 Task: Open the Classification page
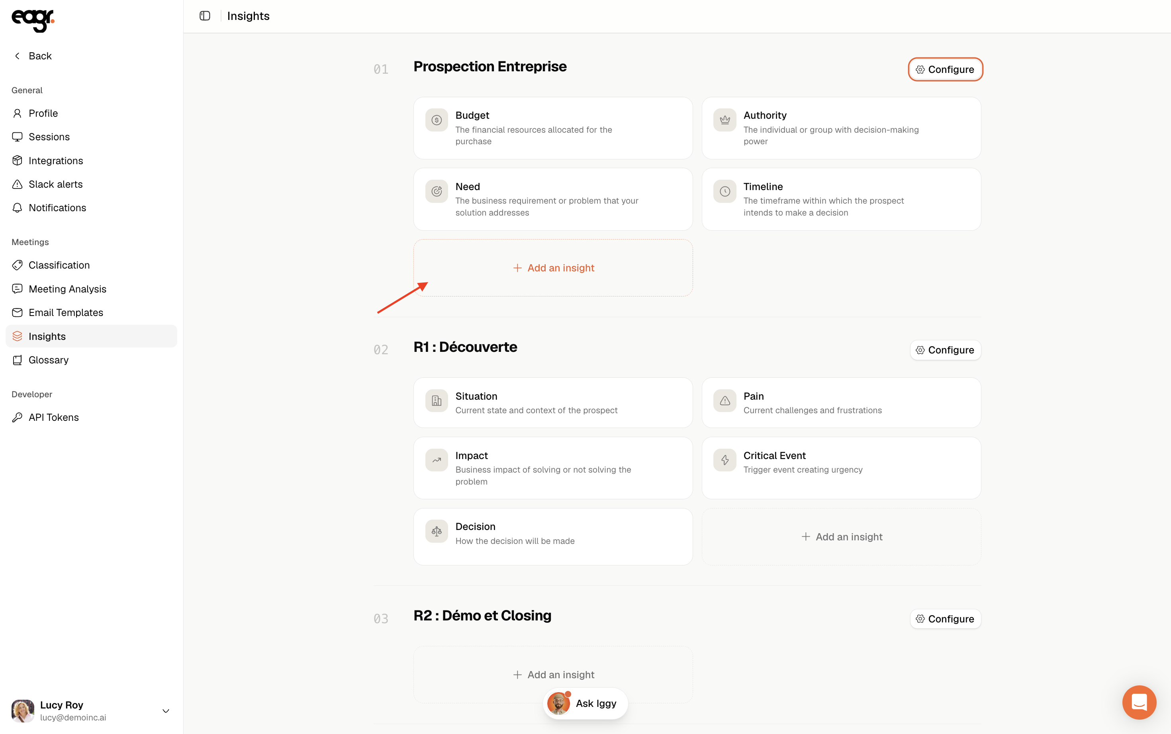coord(91,265)
